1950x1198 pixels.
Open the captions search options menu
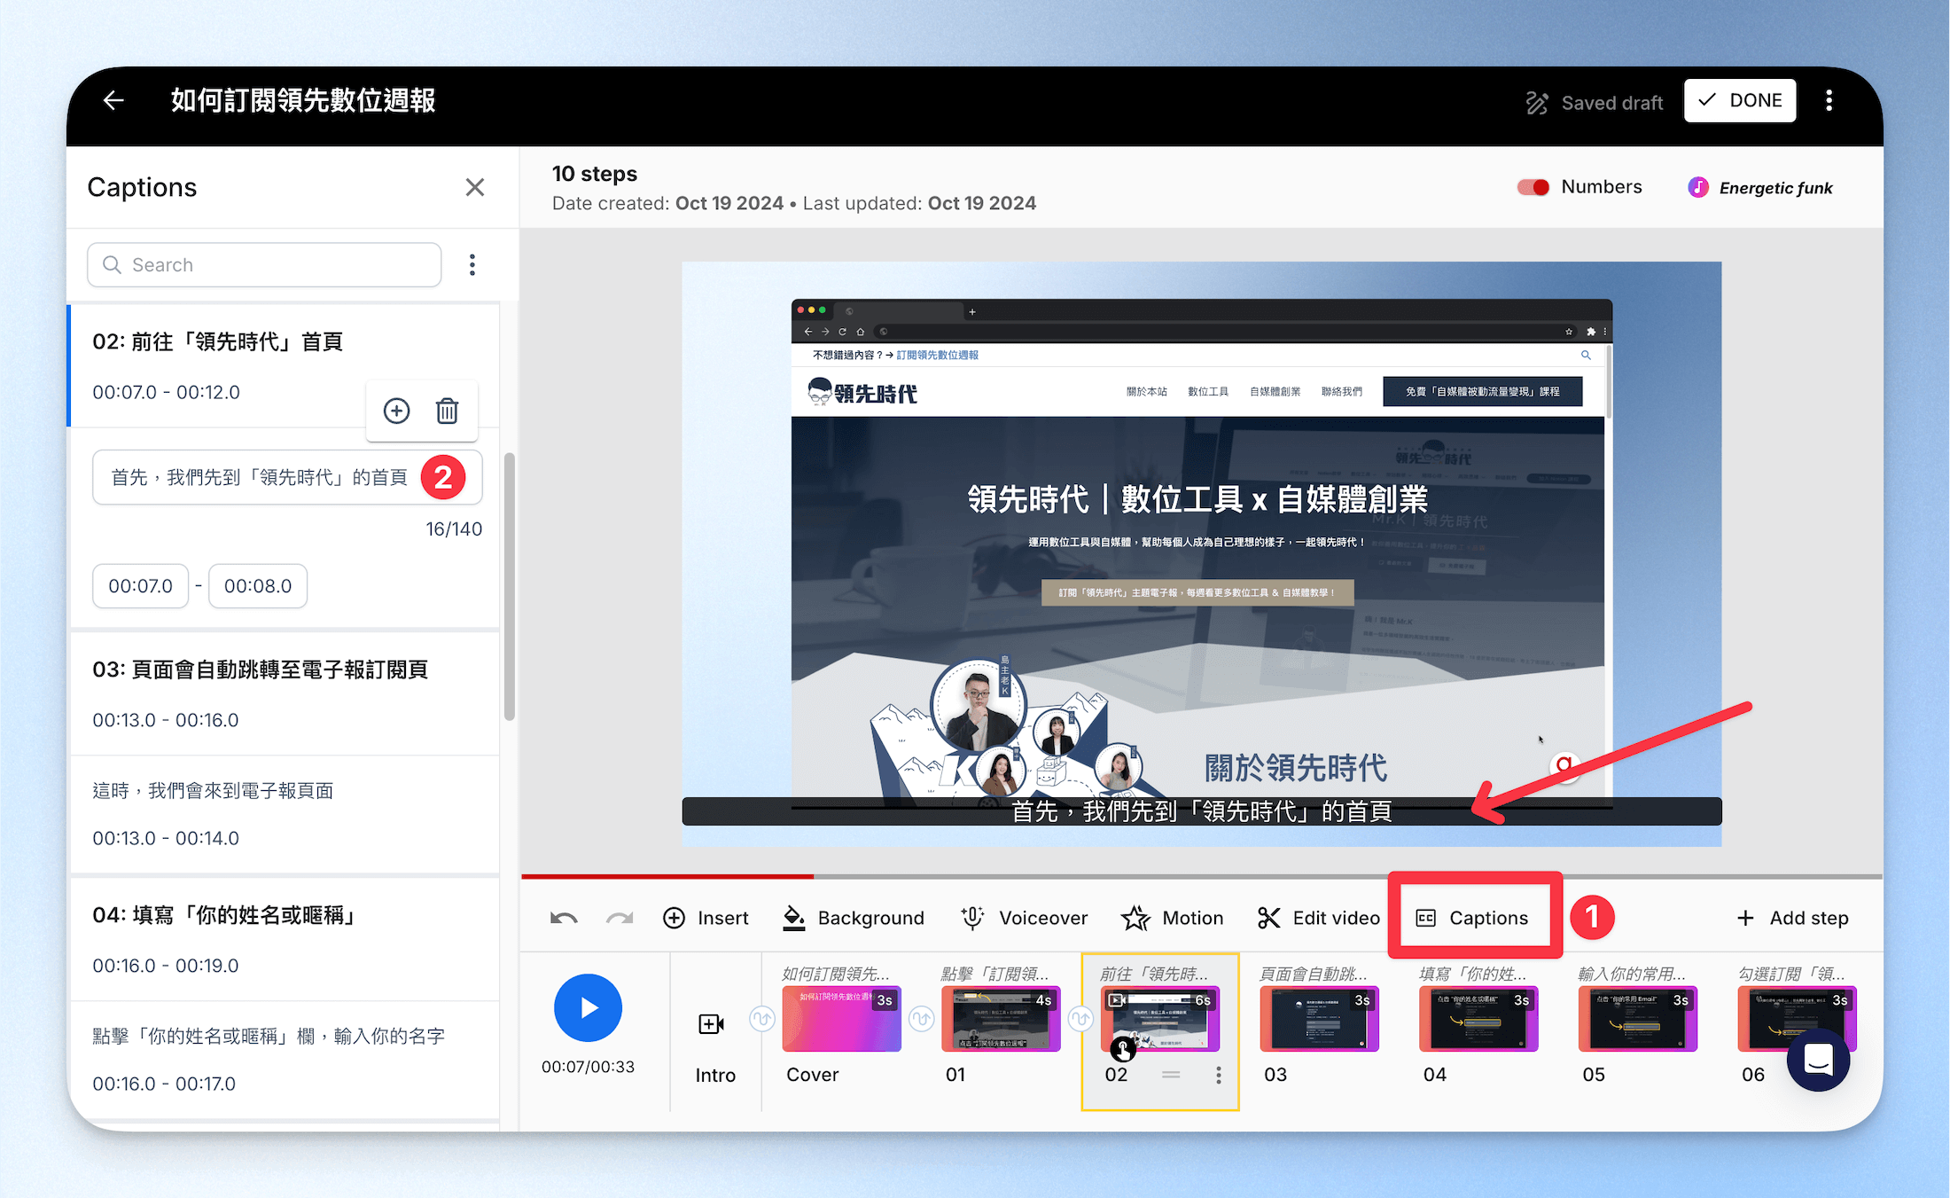(472, 264)
